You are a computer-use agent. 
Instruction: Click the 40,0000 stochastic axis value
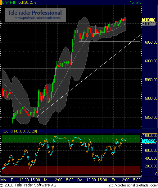[x=151, y=158]
